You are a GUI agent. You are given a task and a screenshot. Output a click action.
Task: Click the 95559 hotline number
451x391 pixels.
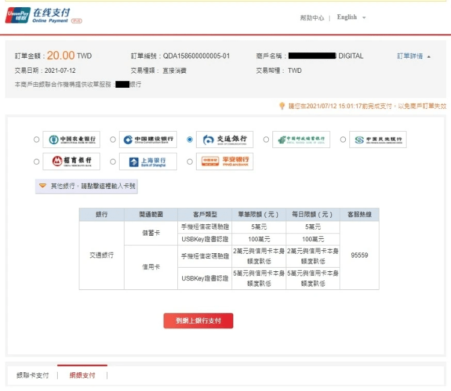coord(359,255)
